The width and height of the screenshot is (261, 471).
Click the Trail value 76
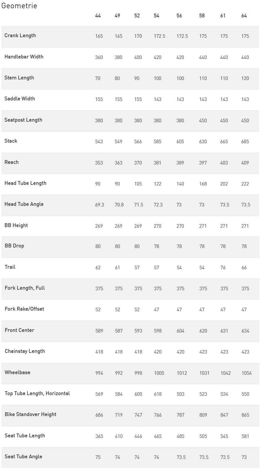click(x=223, y=268)
